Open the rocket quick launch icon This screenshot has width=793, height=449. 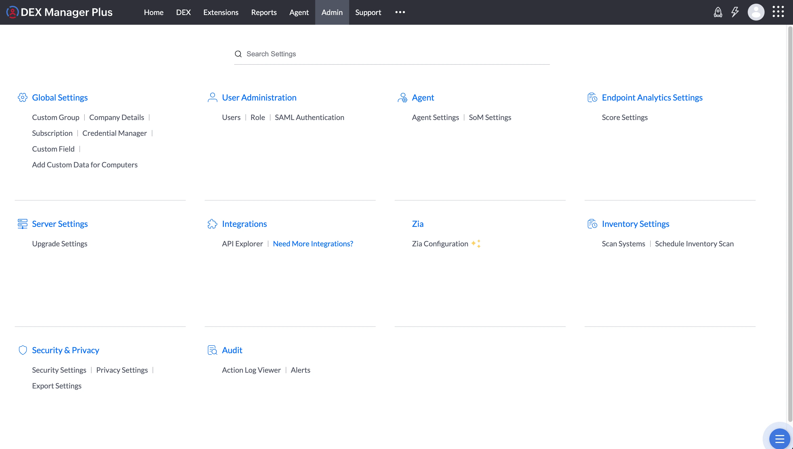point(718,12)
